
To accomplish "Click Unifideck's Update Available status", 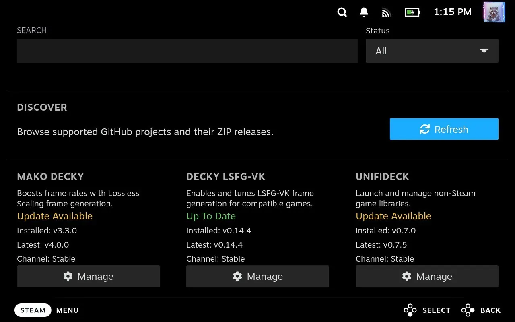I will (x=393, y=216).
